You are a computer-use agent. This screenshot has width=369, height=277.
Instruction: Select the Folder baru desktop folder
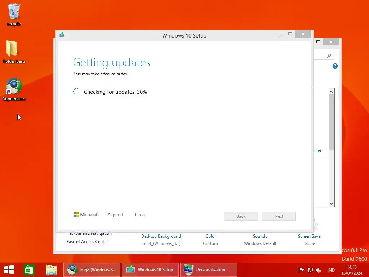pyautogui.click(x=14, y=52)
